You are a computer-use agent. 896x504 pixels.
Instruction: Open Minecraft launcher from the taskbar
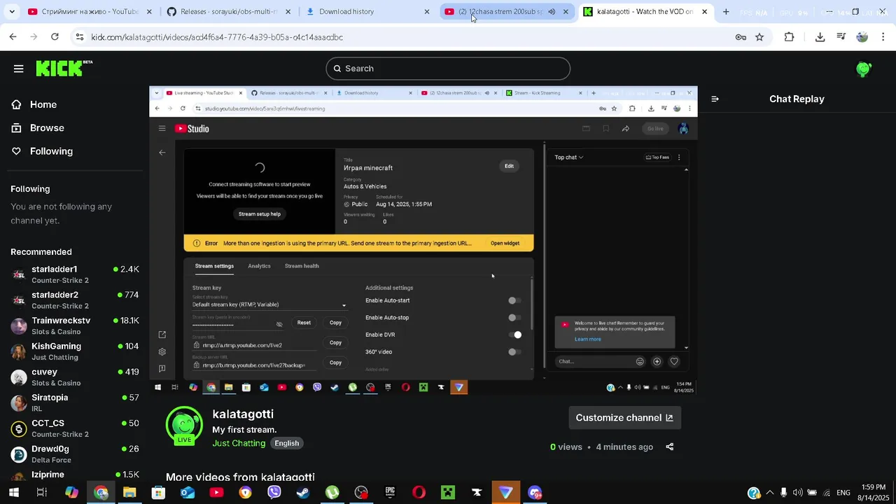click(x=448, y=493)
